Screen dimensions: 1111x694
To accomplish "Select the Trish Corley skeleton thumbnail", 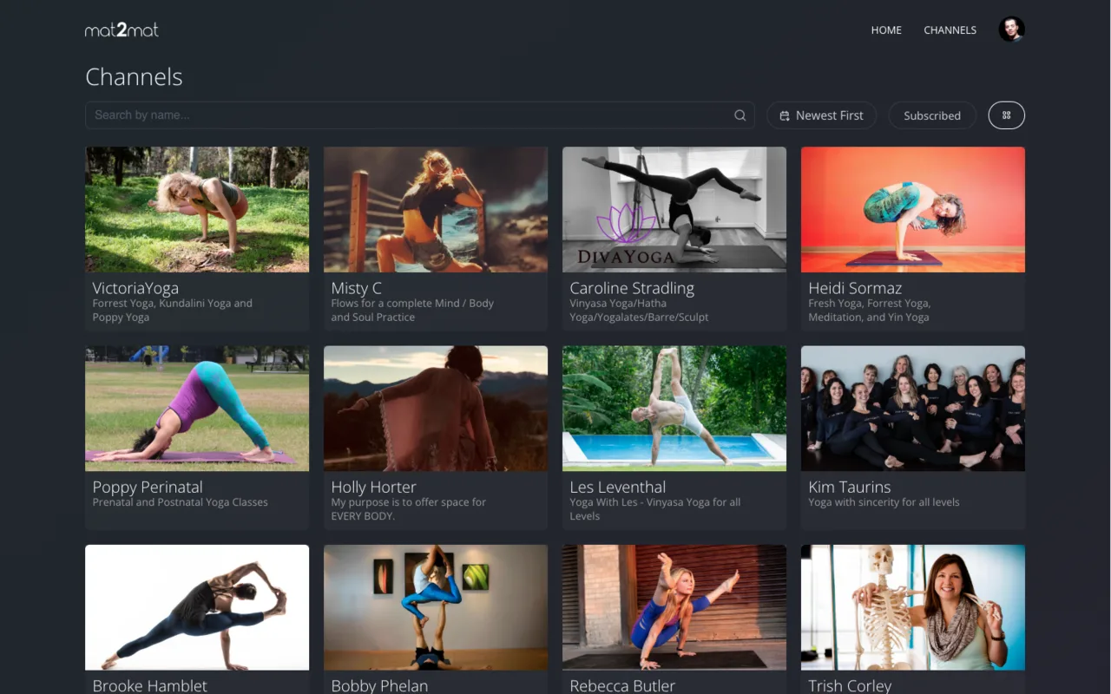I will point(913,607).
